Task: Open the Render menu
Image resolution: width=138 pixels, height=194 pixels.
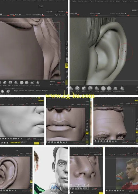Action: pos(106,1)
